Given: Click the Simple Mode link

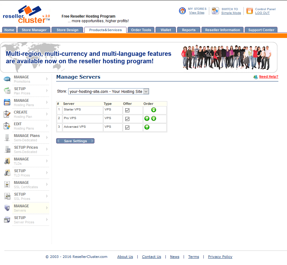Looking at the screenshot, I should (231, 13).
